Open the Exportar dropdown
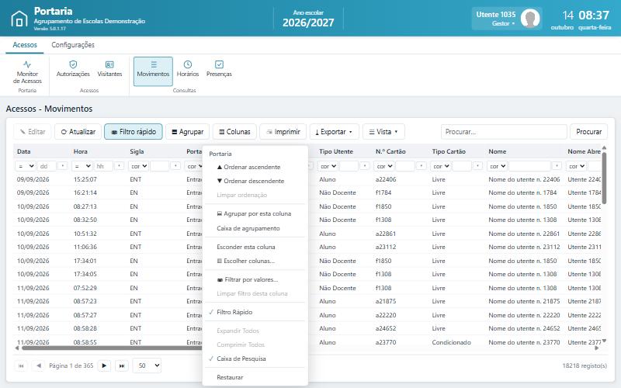621x388 pixels. (x=335, y=132)
